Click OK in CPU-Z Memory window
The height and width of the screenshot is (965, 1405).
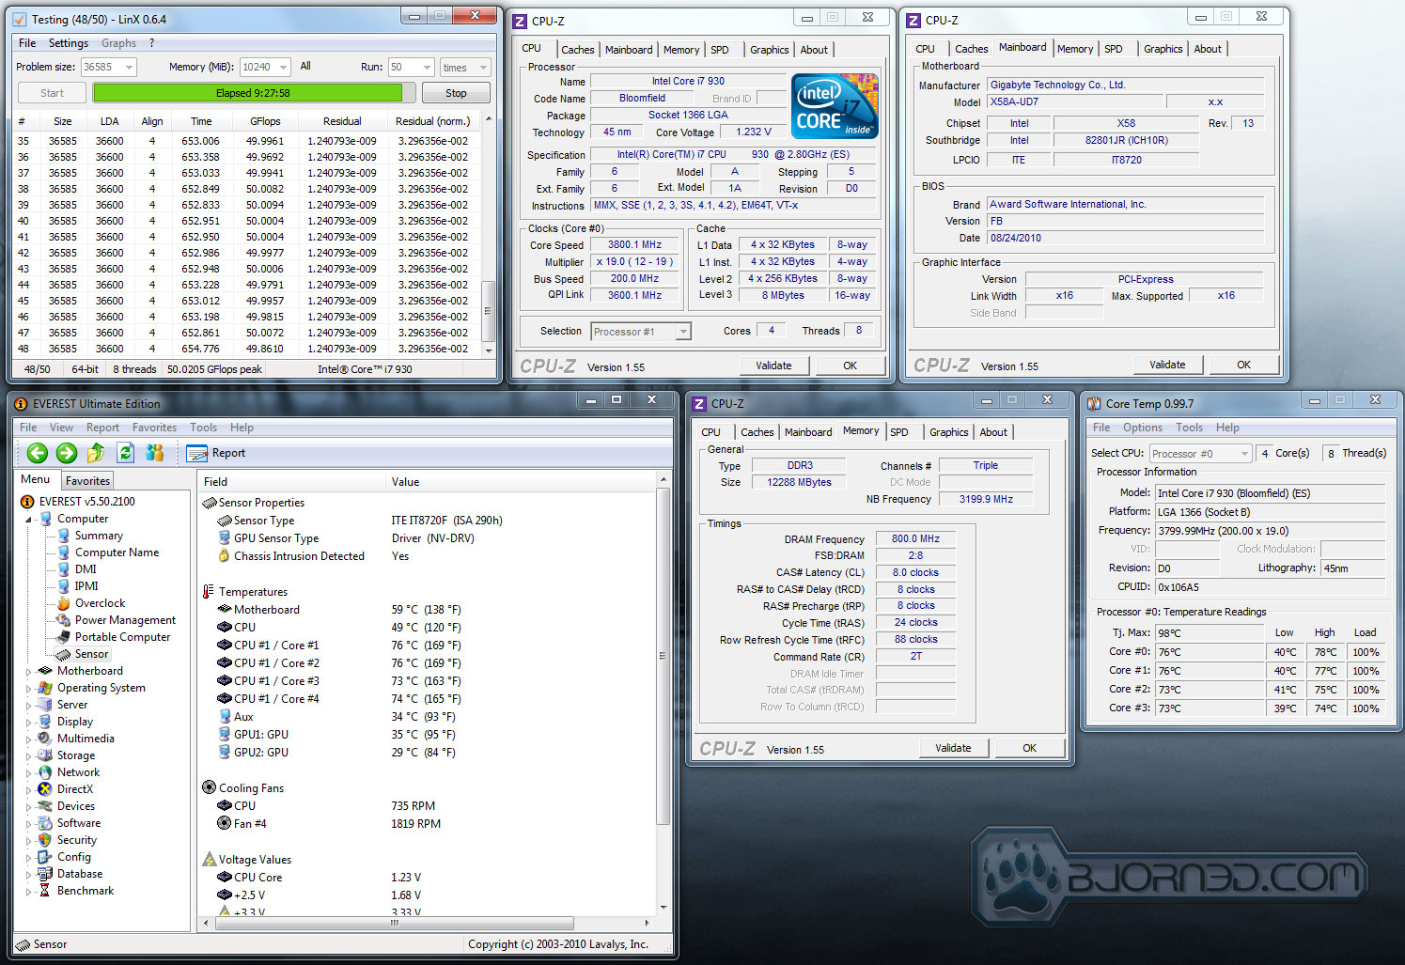(1029, 748)
